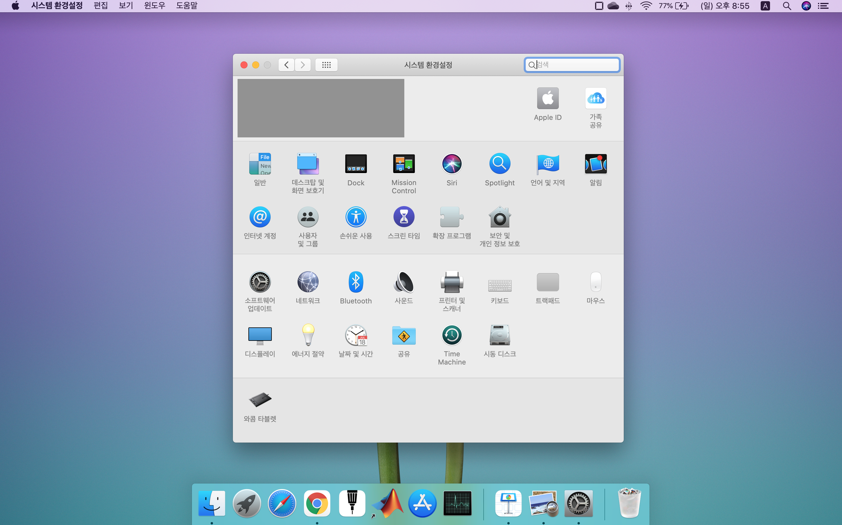Open the Trash in the Dock
Screen dimensions: 842x525
click(629, 503)
